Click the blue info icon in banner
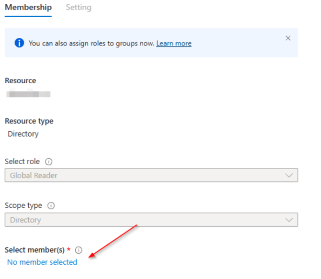The image size is (321, 279). coord(19,43)
